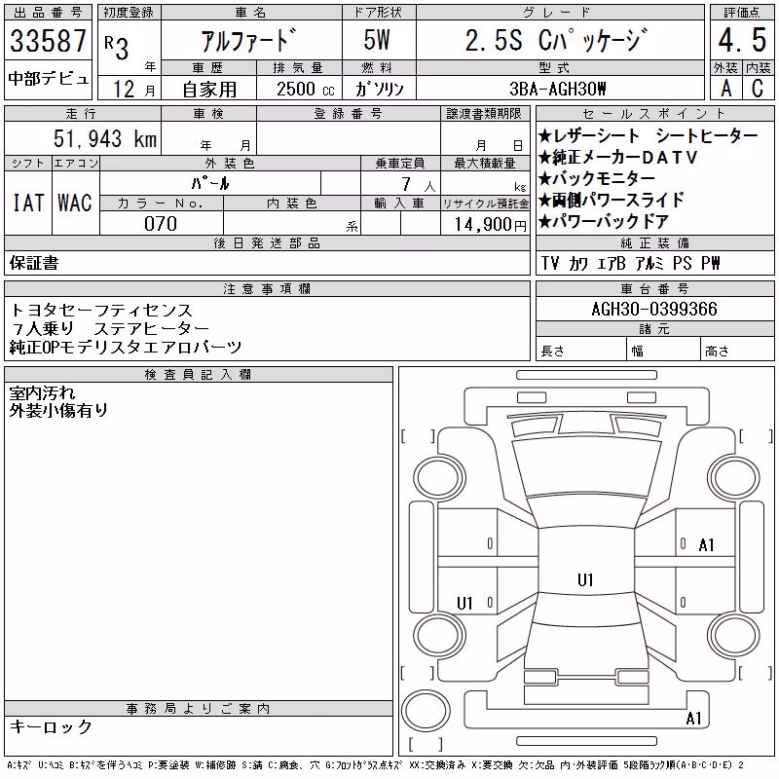Click the mileage 51,943 km field
The width and height of the screenshot is (779, 779).
coord(83,138)
